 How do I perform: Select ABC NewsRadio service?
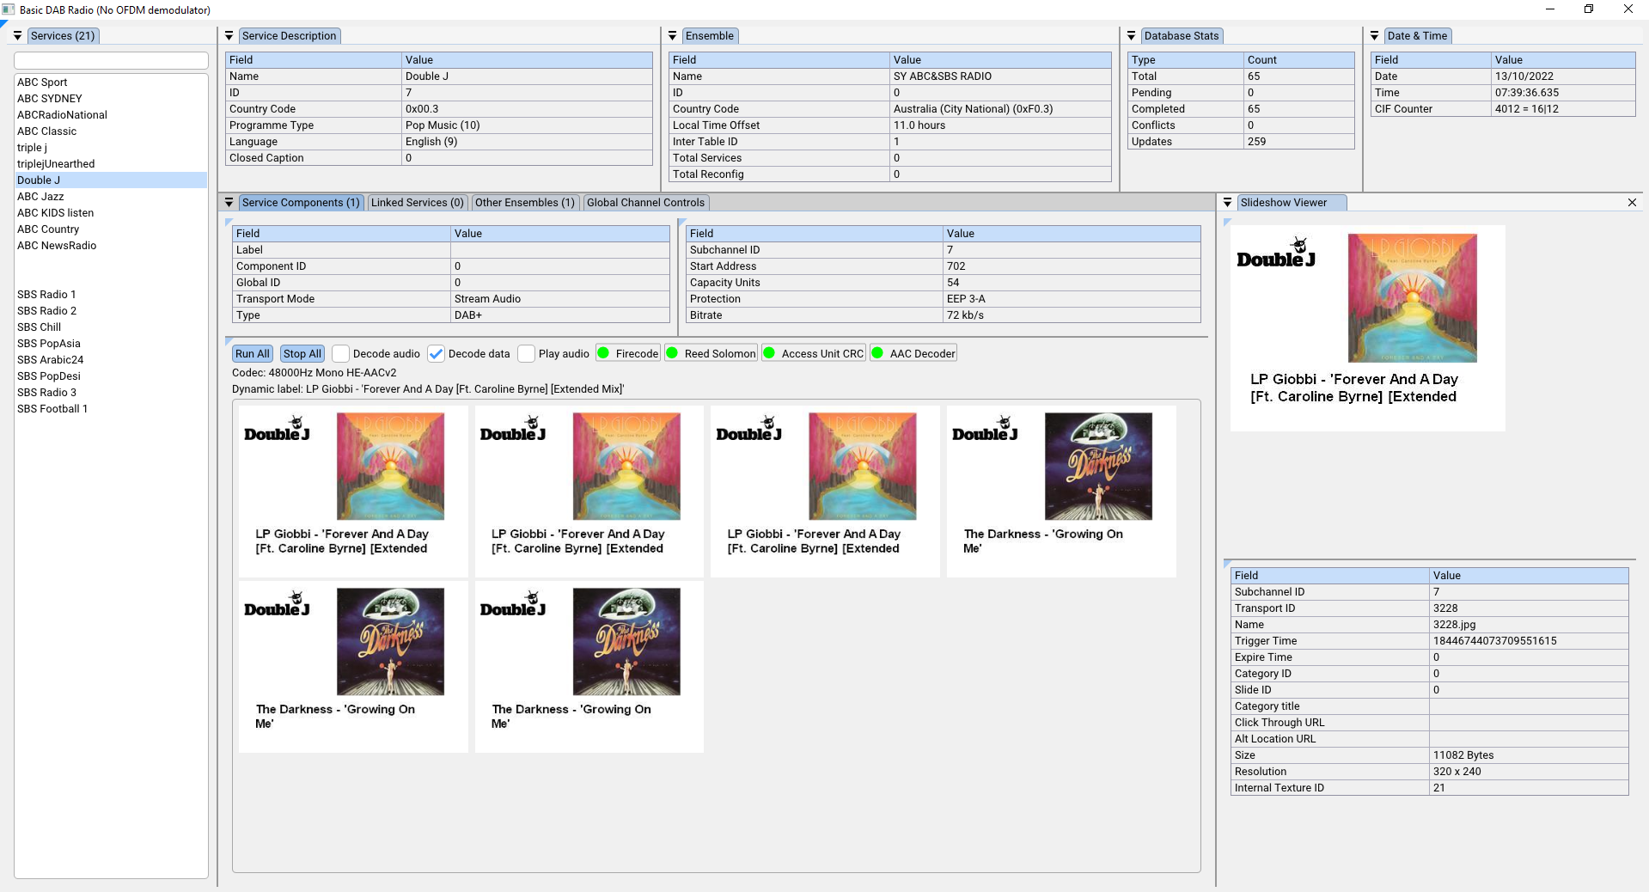coord(111,246)
